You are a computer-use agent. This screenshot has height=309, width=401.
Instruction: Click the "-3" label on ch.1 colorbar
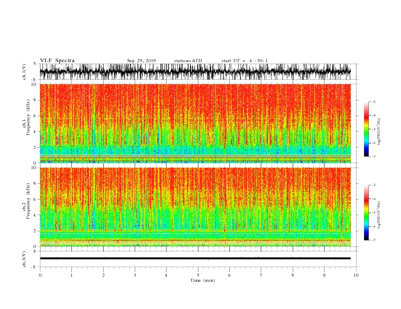pos(374,102)
